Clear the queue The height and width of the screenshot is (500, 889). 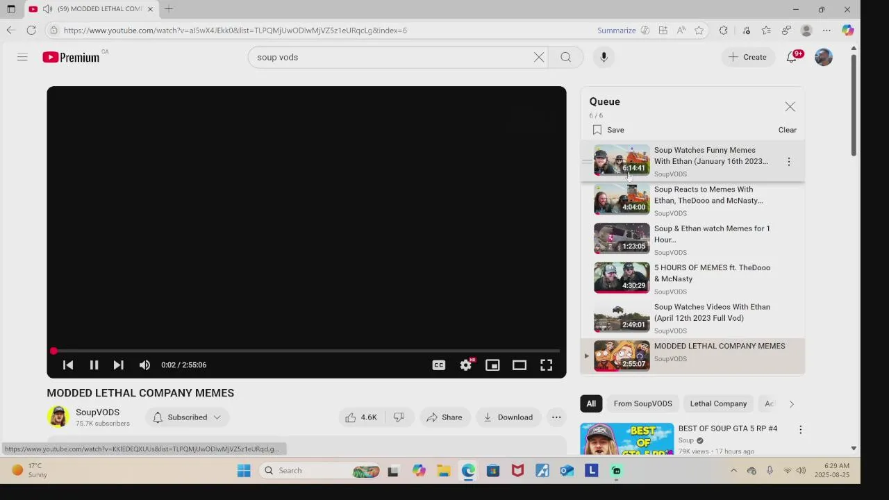click(x=788, y=130)
